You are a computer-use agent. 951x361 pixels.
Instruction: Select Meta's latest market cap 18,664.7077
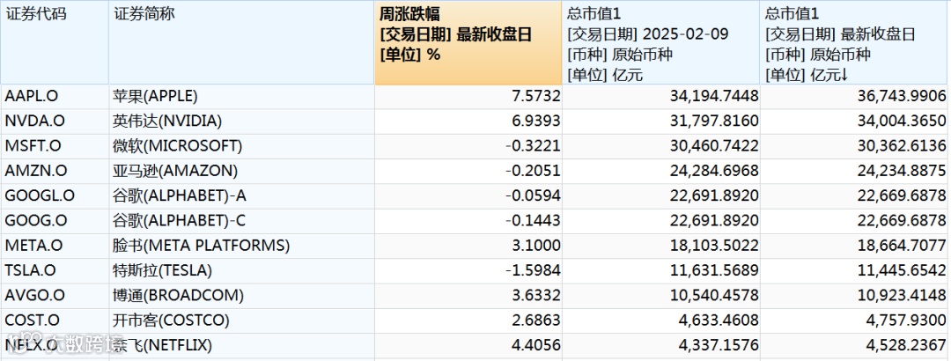(855, 246)
